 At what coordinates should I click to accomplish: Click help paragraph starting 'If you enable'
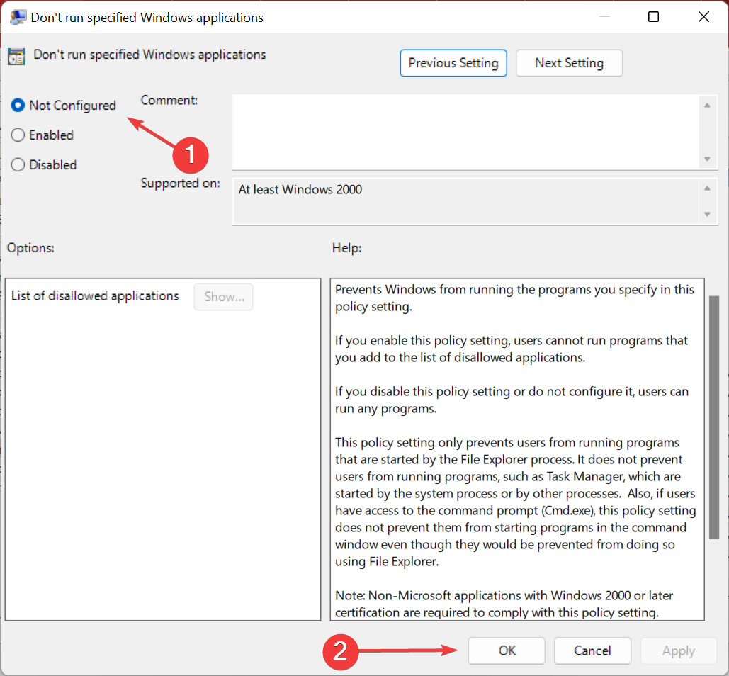(512, 349)
